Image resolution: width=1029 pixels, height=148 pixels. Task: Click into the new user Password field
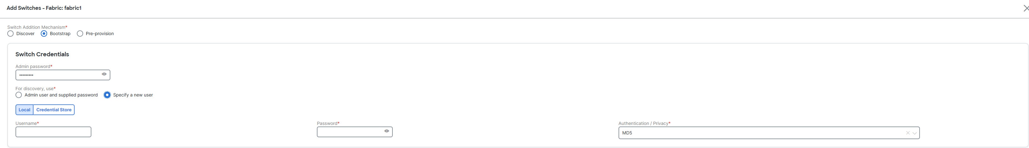coord(354,132)
